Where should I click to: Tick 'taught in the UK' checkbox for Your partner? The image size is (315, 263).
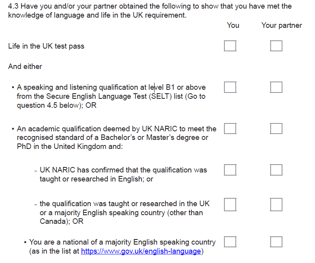[x=276, y=204]
